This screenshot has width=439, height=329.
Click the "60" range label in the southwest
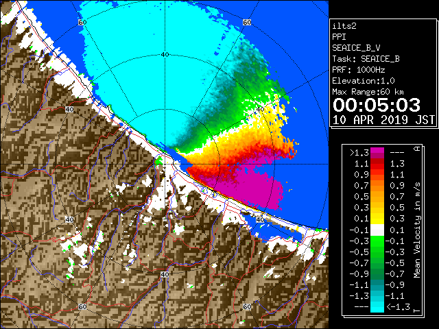(82, 306)
